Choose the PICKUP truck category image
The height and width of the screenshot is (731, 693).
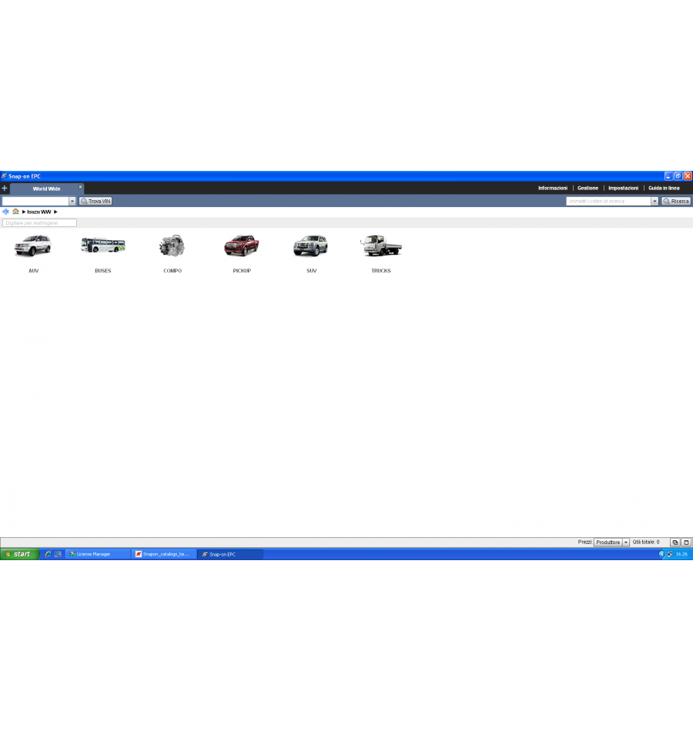pyautogui.click(x=242, y=245)
